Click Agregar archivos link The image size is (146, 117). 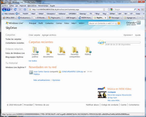[x=49, y=35]
